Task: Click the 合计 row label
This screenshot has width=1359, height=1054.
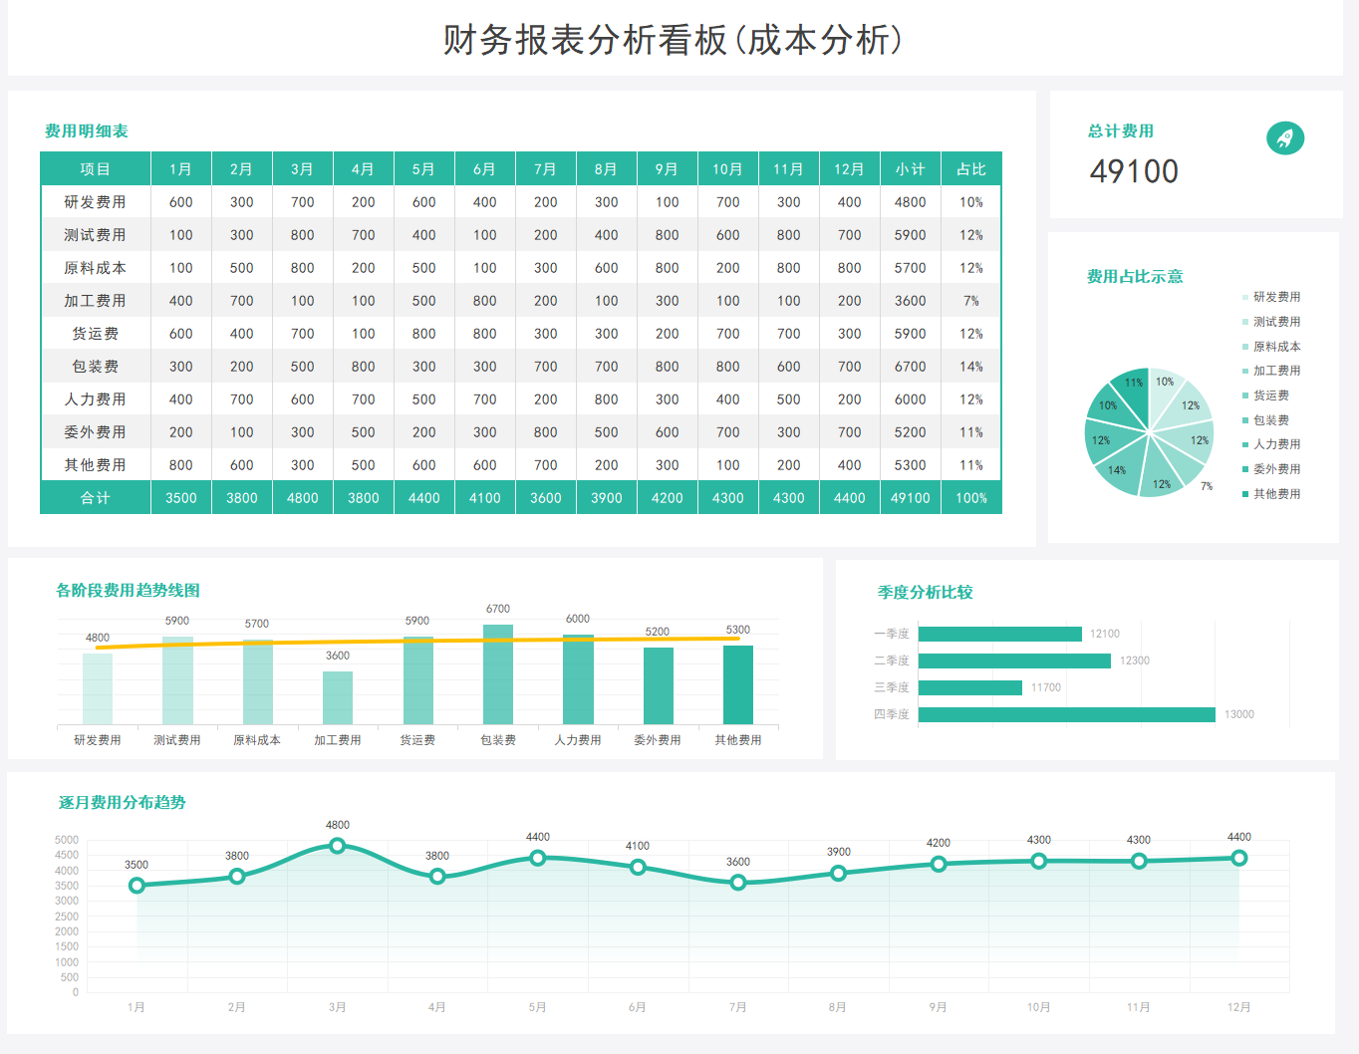Action: 95,497
